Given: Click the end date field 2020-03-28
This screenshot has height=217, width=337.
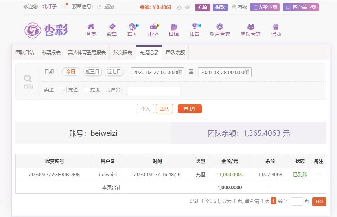Looking at the screenshot, I should tap(225, 72).
